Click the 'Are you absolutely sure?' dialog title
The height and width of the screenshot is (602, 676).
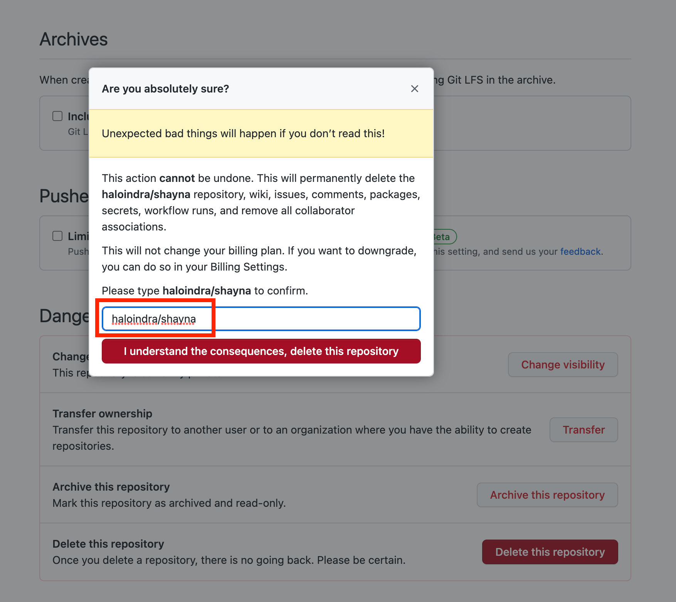(x=165, y=89)
